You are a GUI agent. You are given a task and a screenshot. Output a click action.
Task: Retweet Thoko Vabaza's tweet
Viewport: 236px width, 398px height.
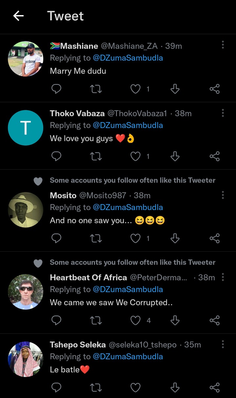click(96, 157)
